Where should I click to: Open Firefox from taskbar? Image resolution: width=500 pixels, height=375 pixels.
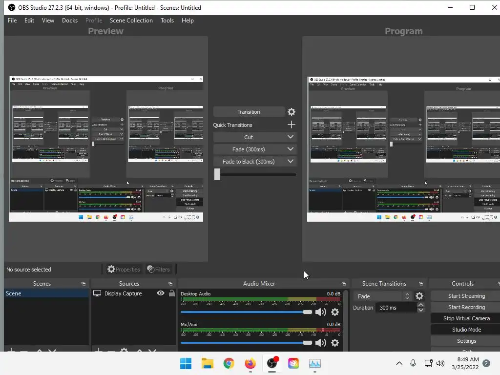tap(250, 363)
